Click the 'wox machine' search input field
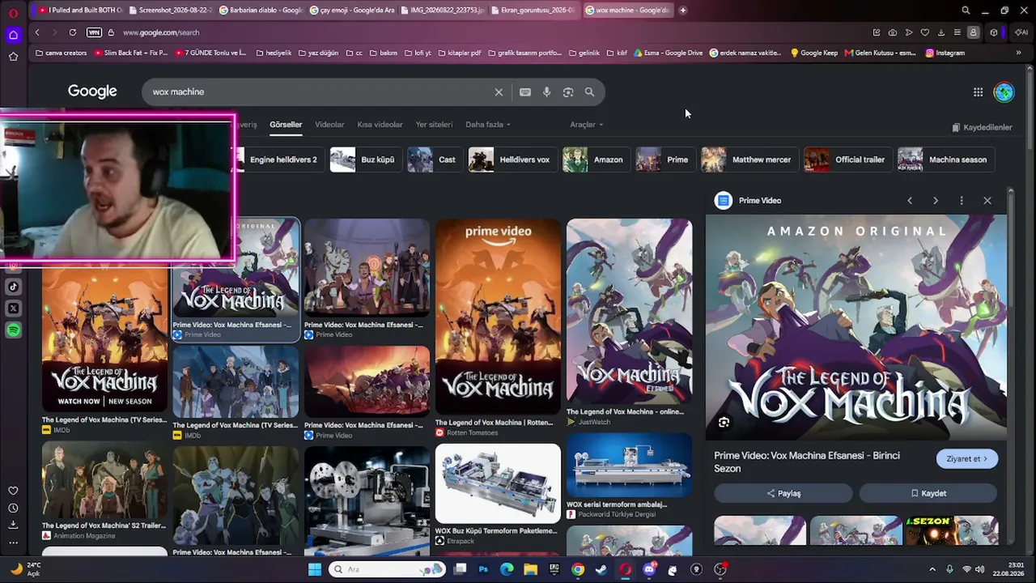 320,92
